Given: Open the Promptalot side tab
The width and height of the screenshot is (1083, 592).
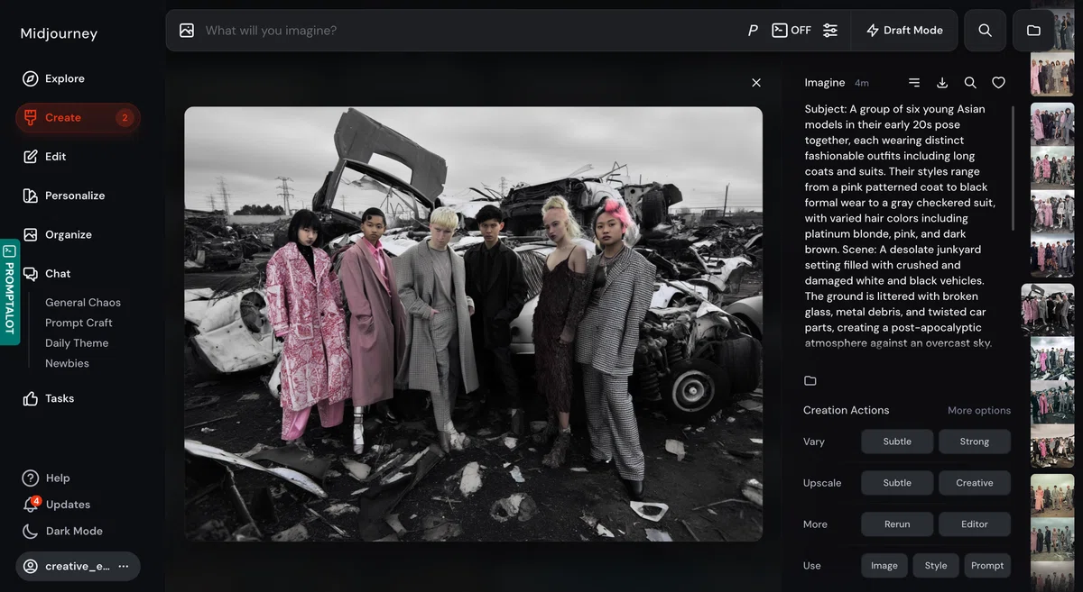Looking at the screenshot, I should pyautogui.click(x=9, y=293).
